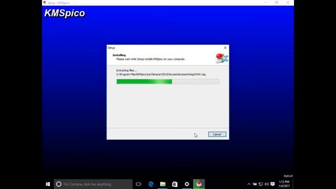Open Settings gear on taskbar
The width and height of the screenshot is (336, 189).
[x=187, y=184]
